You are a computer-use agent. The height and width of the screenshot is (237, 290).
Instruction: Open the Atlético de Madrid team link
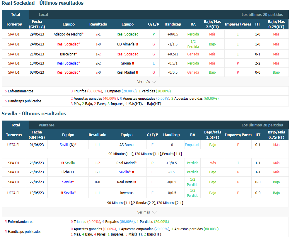tap(68, 34)
